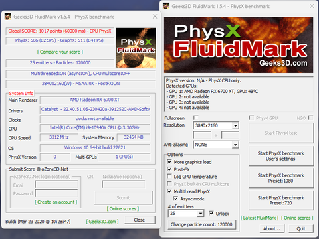Enable the Fullscreen checkbox

point(196,118)
